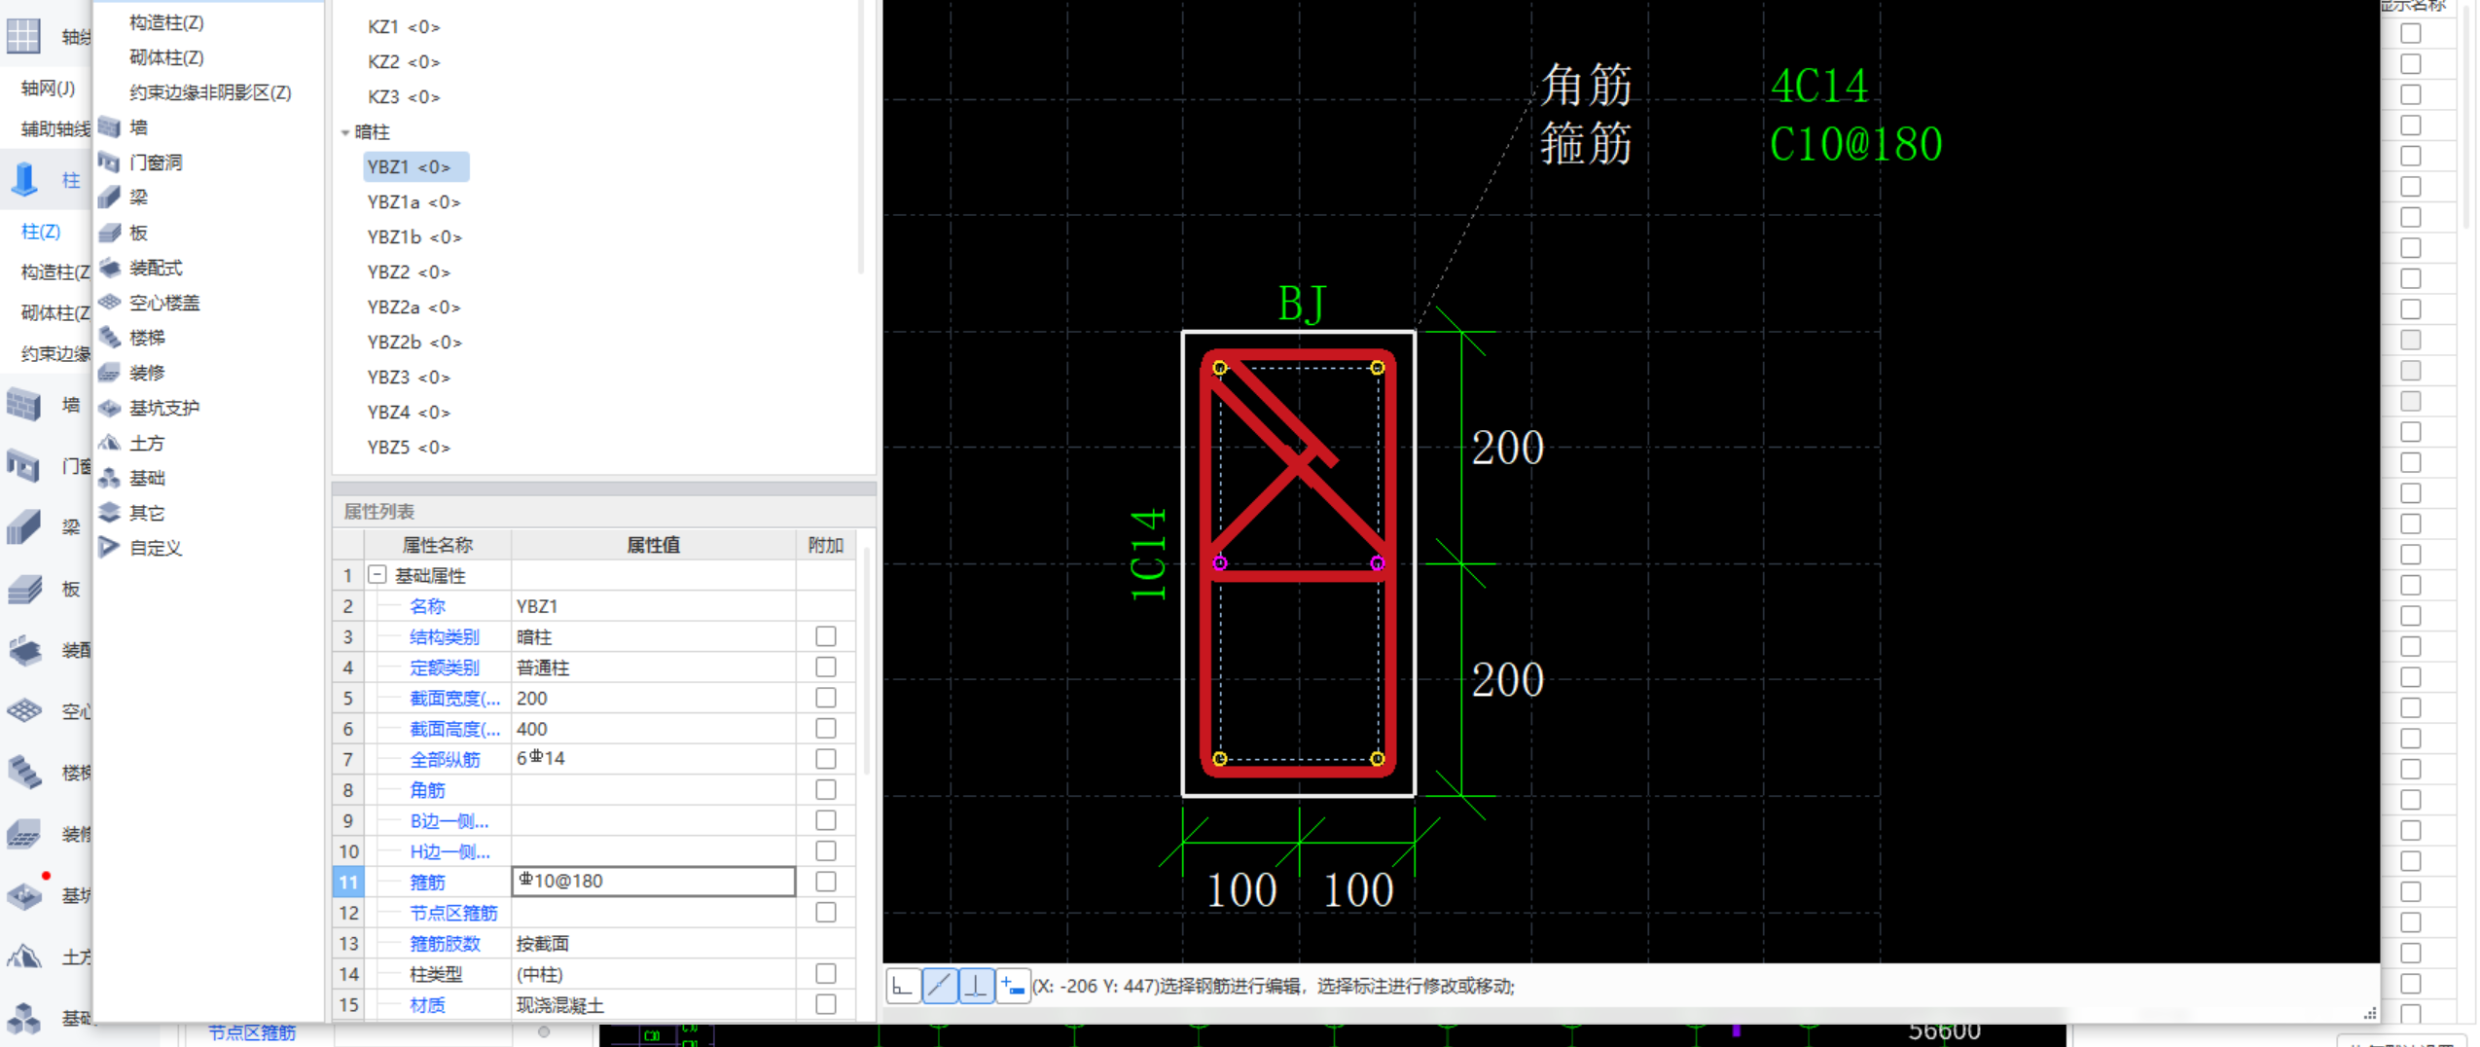Tick the 附加 checkbox for 截面高度 row
Image resolution: width=2480 pixels, height=1047 pixels.
[826, 729]
